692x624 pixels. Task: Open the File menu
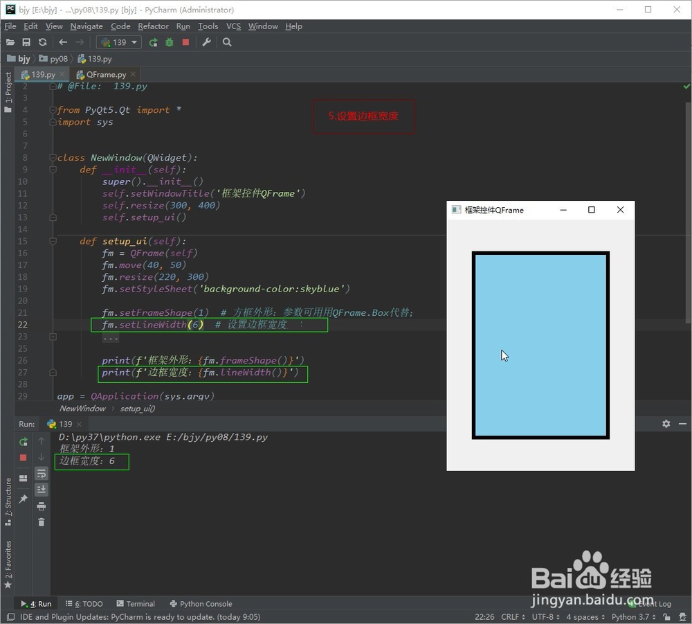click(10, 26)
